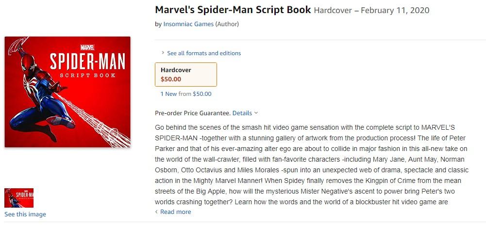Open the Pre-order Price Guarantee Details link
486x227 pixels.
242,113
